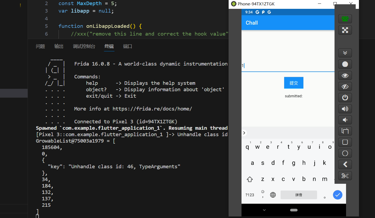Open the frida.re docs link in terminal
This screenshot has width=375, height=218.
(x=152, y=109)
